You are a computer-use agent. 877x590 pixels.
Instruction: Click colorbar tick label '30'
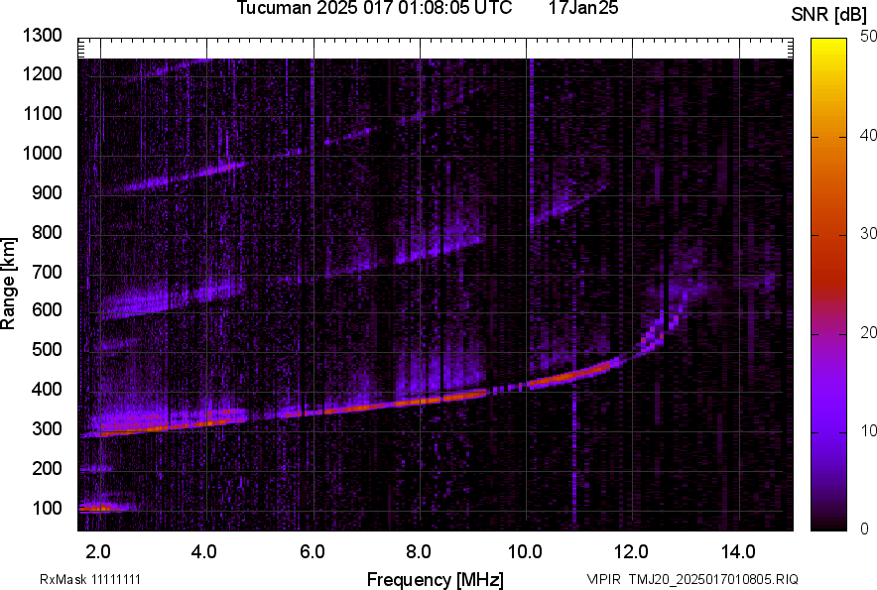coord(867,234)
